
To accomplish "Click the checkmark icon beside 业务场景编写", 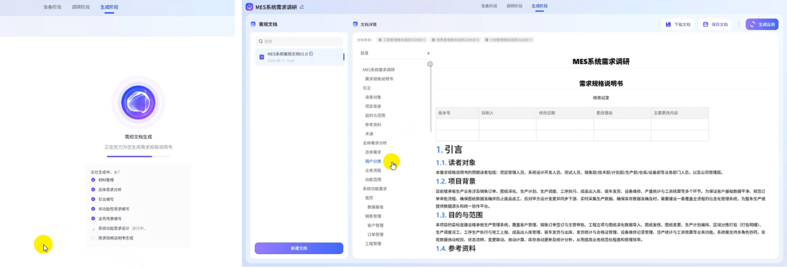I will pos(93,218).
